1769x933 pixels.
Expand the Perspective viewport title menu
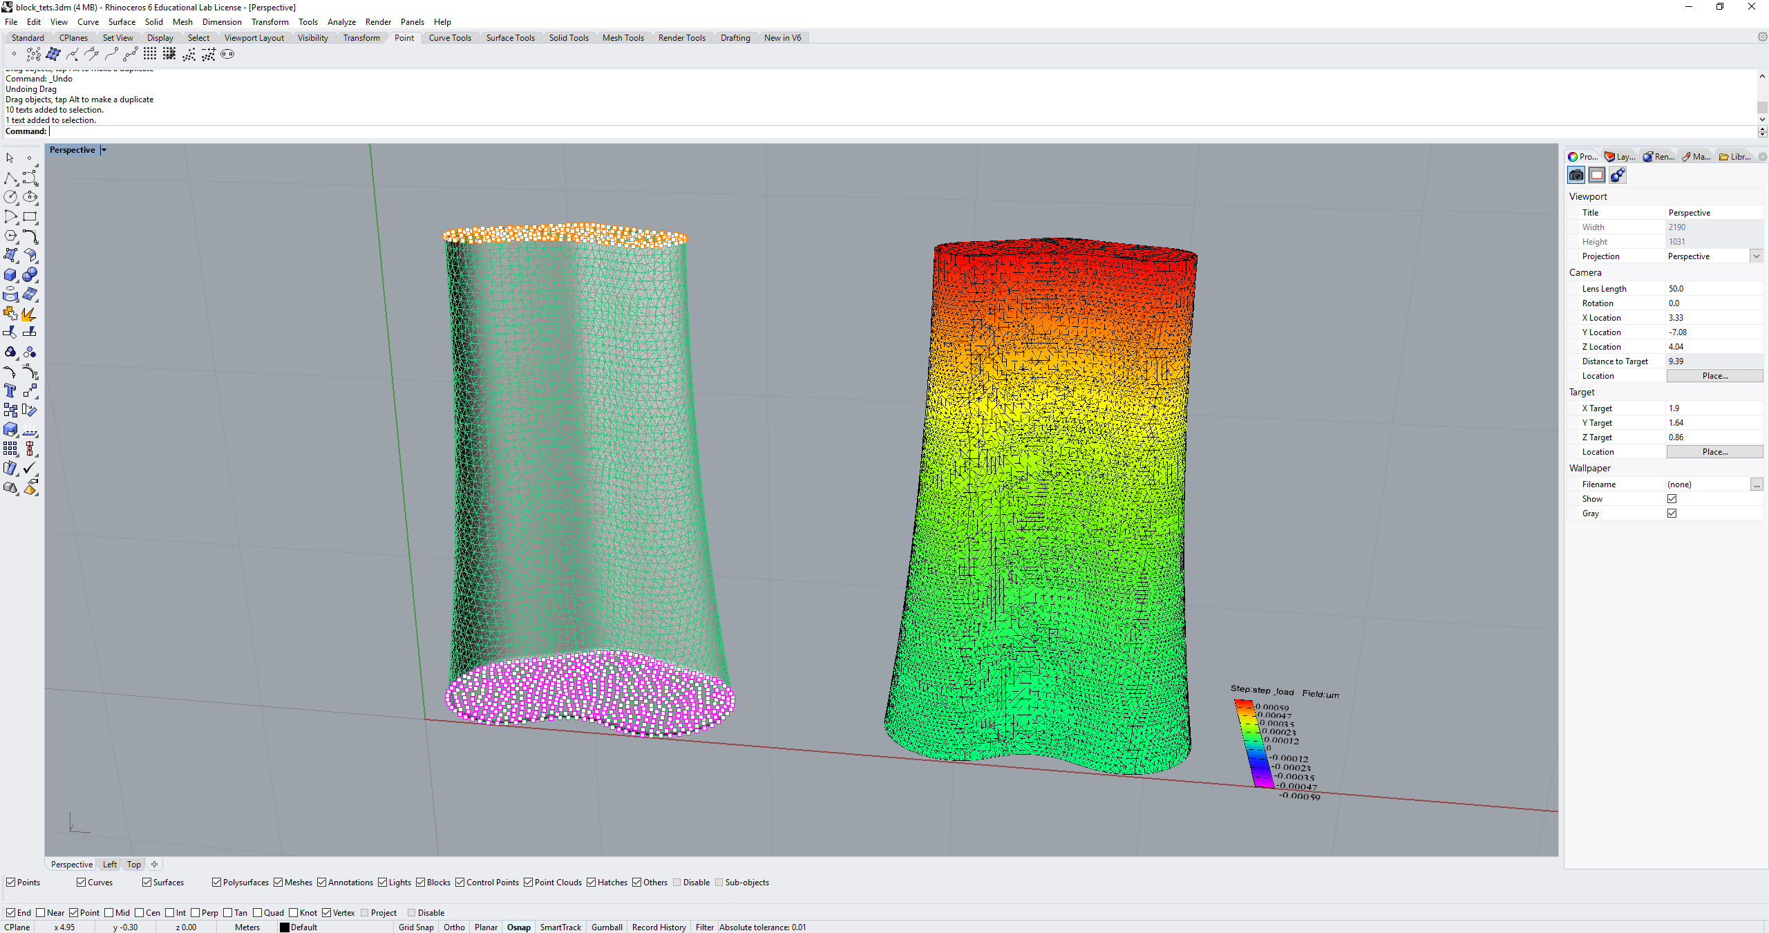pos(104,150)
